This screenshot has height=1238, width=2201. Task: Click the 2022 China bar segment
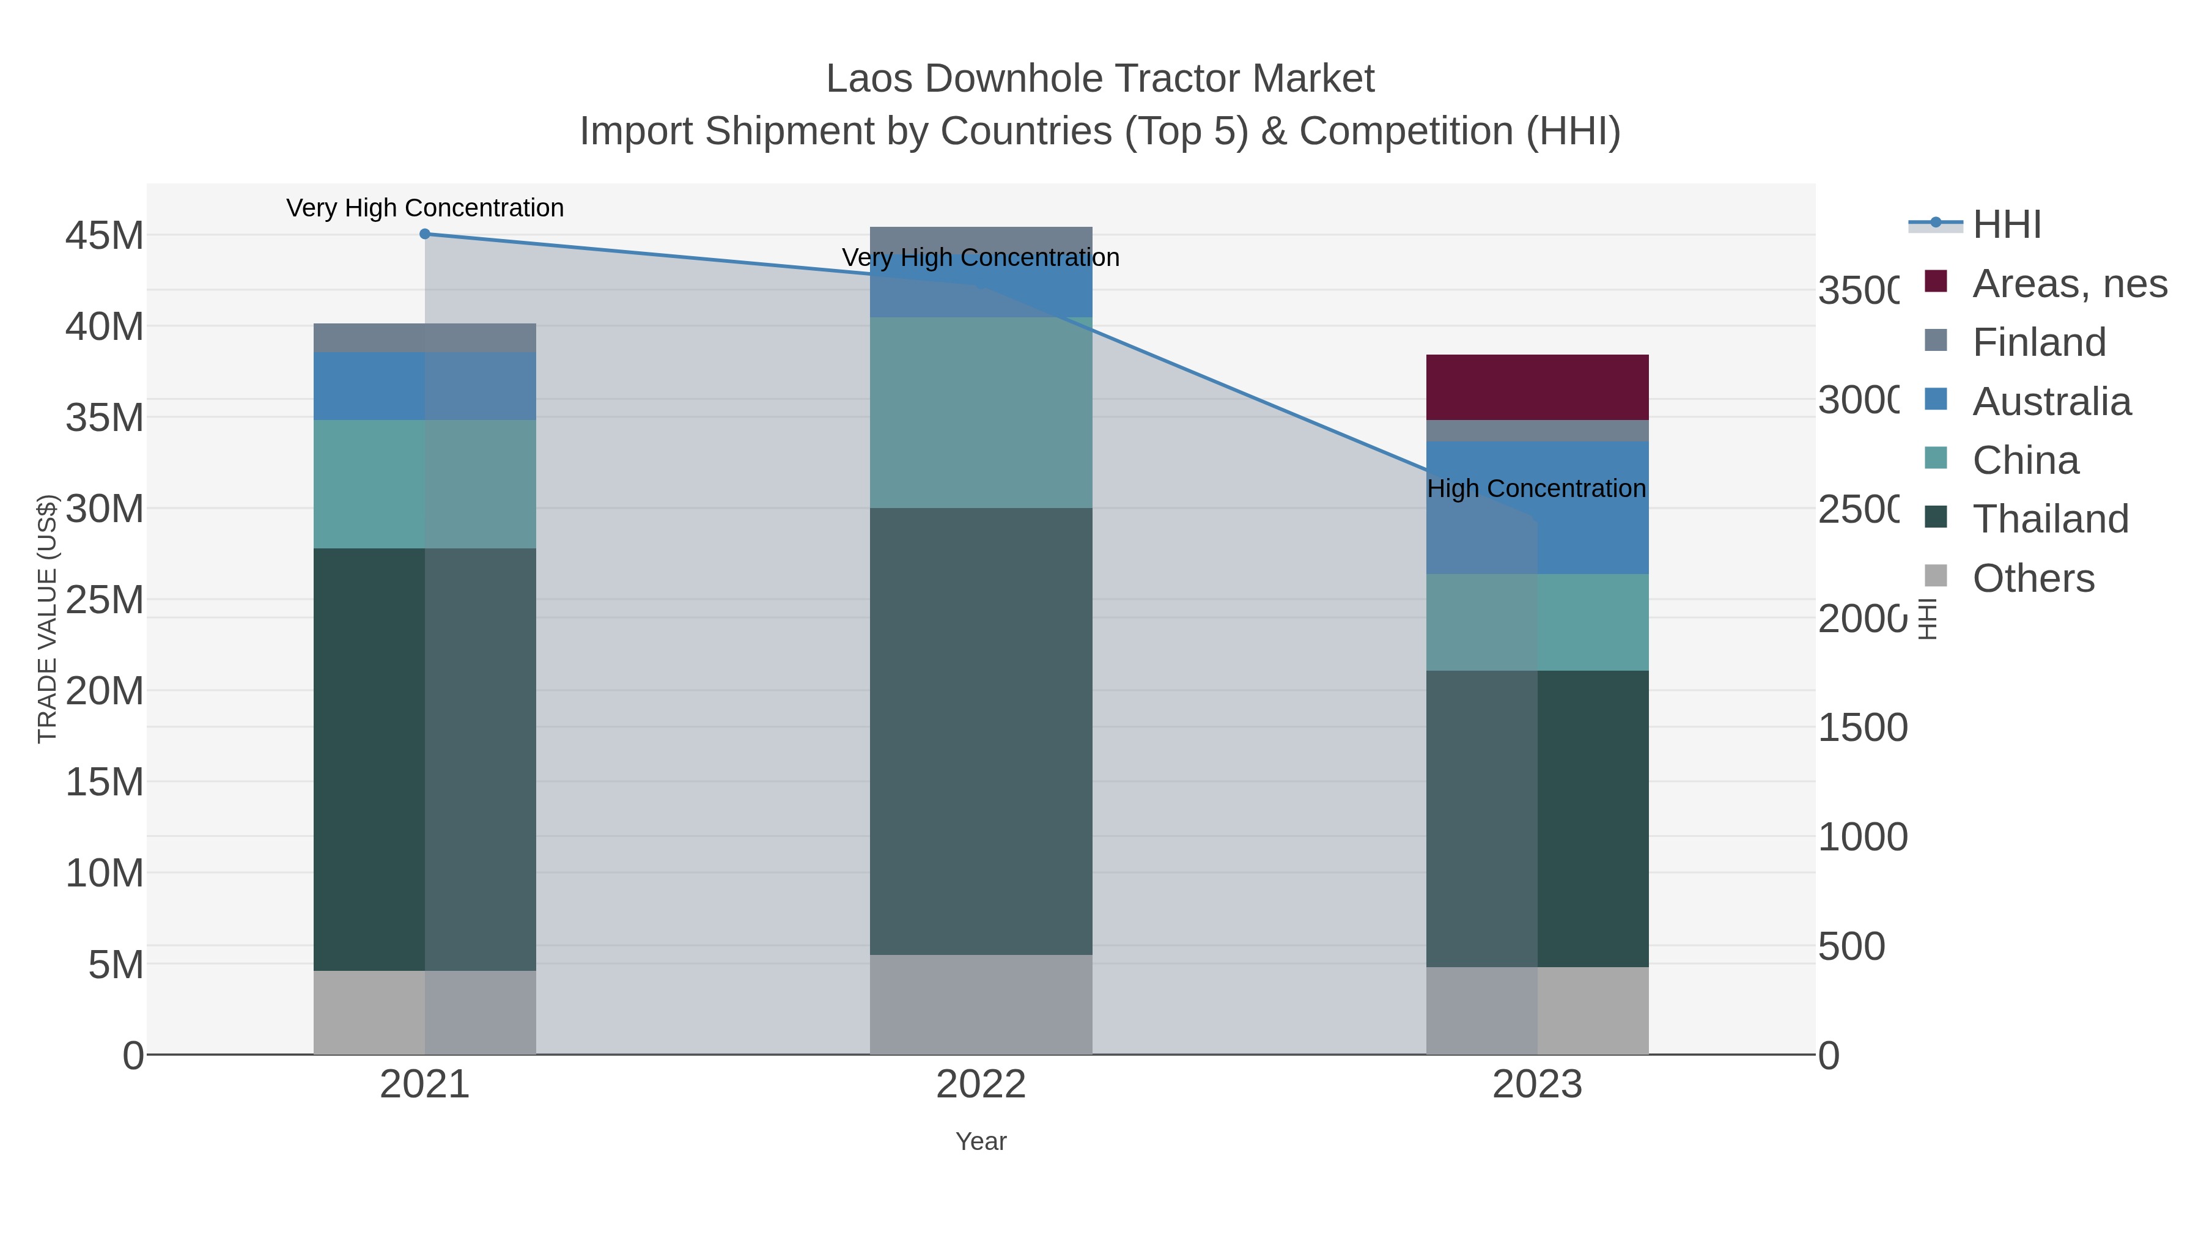pos(981,413)
